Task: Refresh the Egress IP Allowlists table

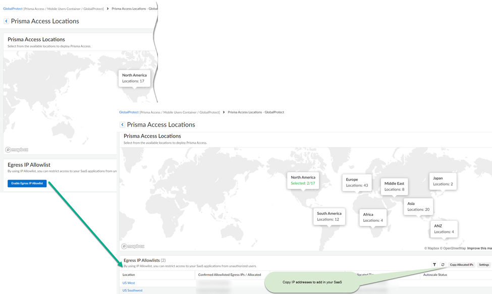Action: click(x=443, y=265)
